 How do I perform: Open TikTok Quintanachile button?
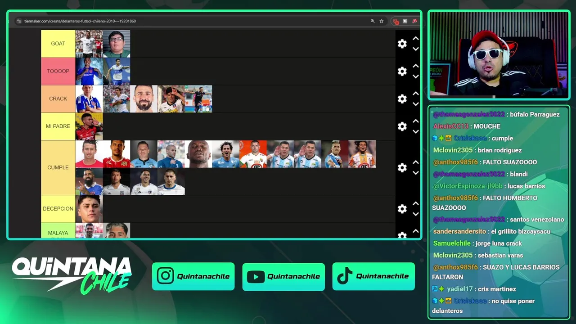click(373, 276)
